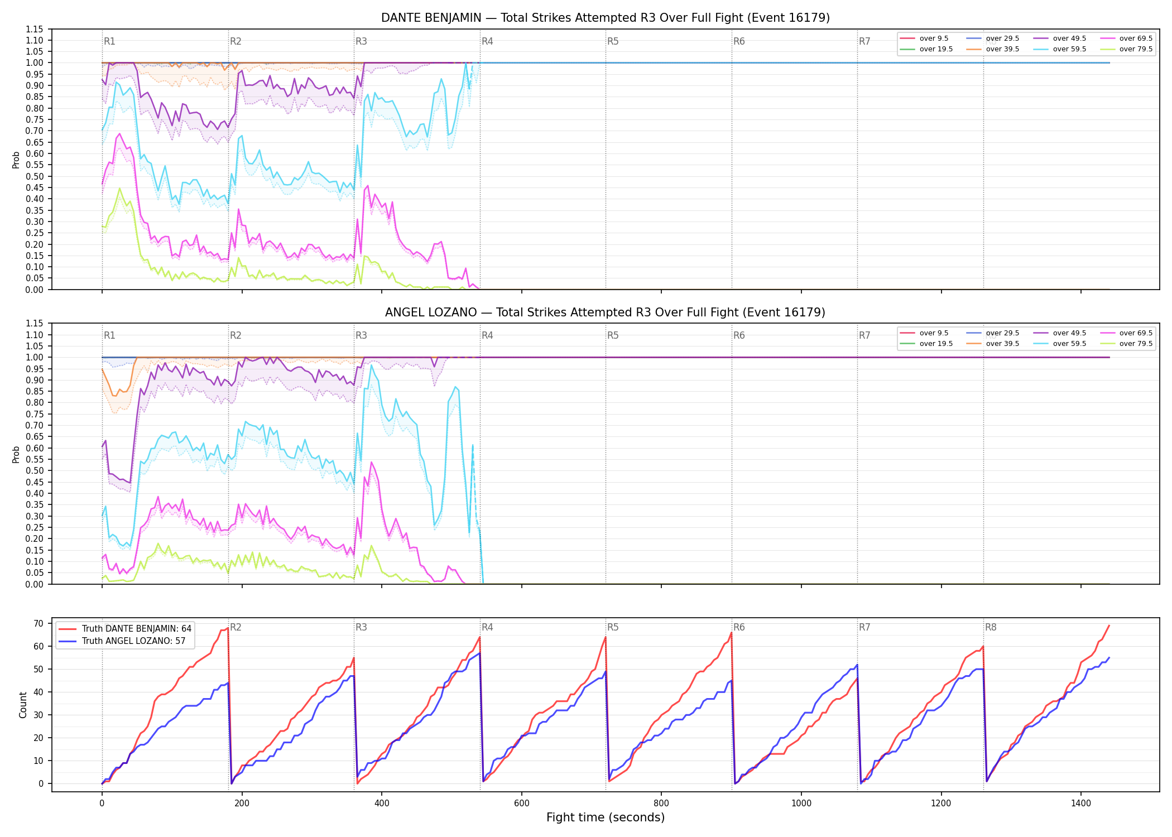Click 'Truth ANGEL LOZANO: 57' legend entry
1172x837 pixels.
[x=122, y=641]
